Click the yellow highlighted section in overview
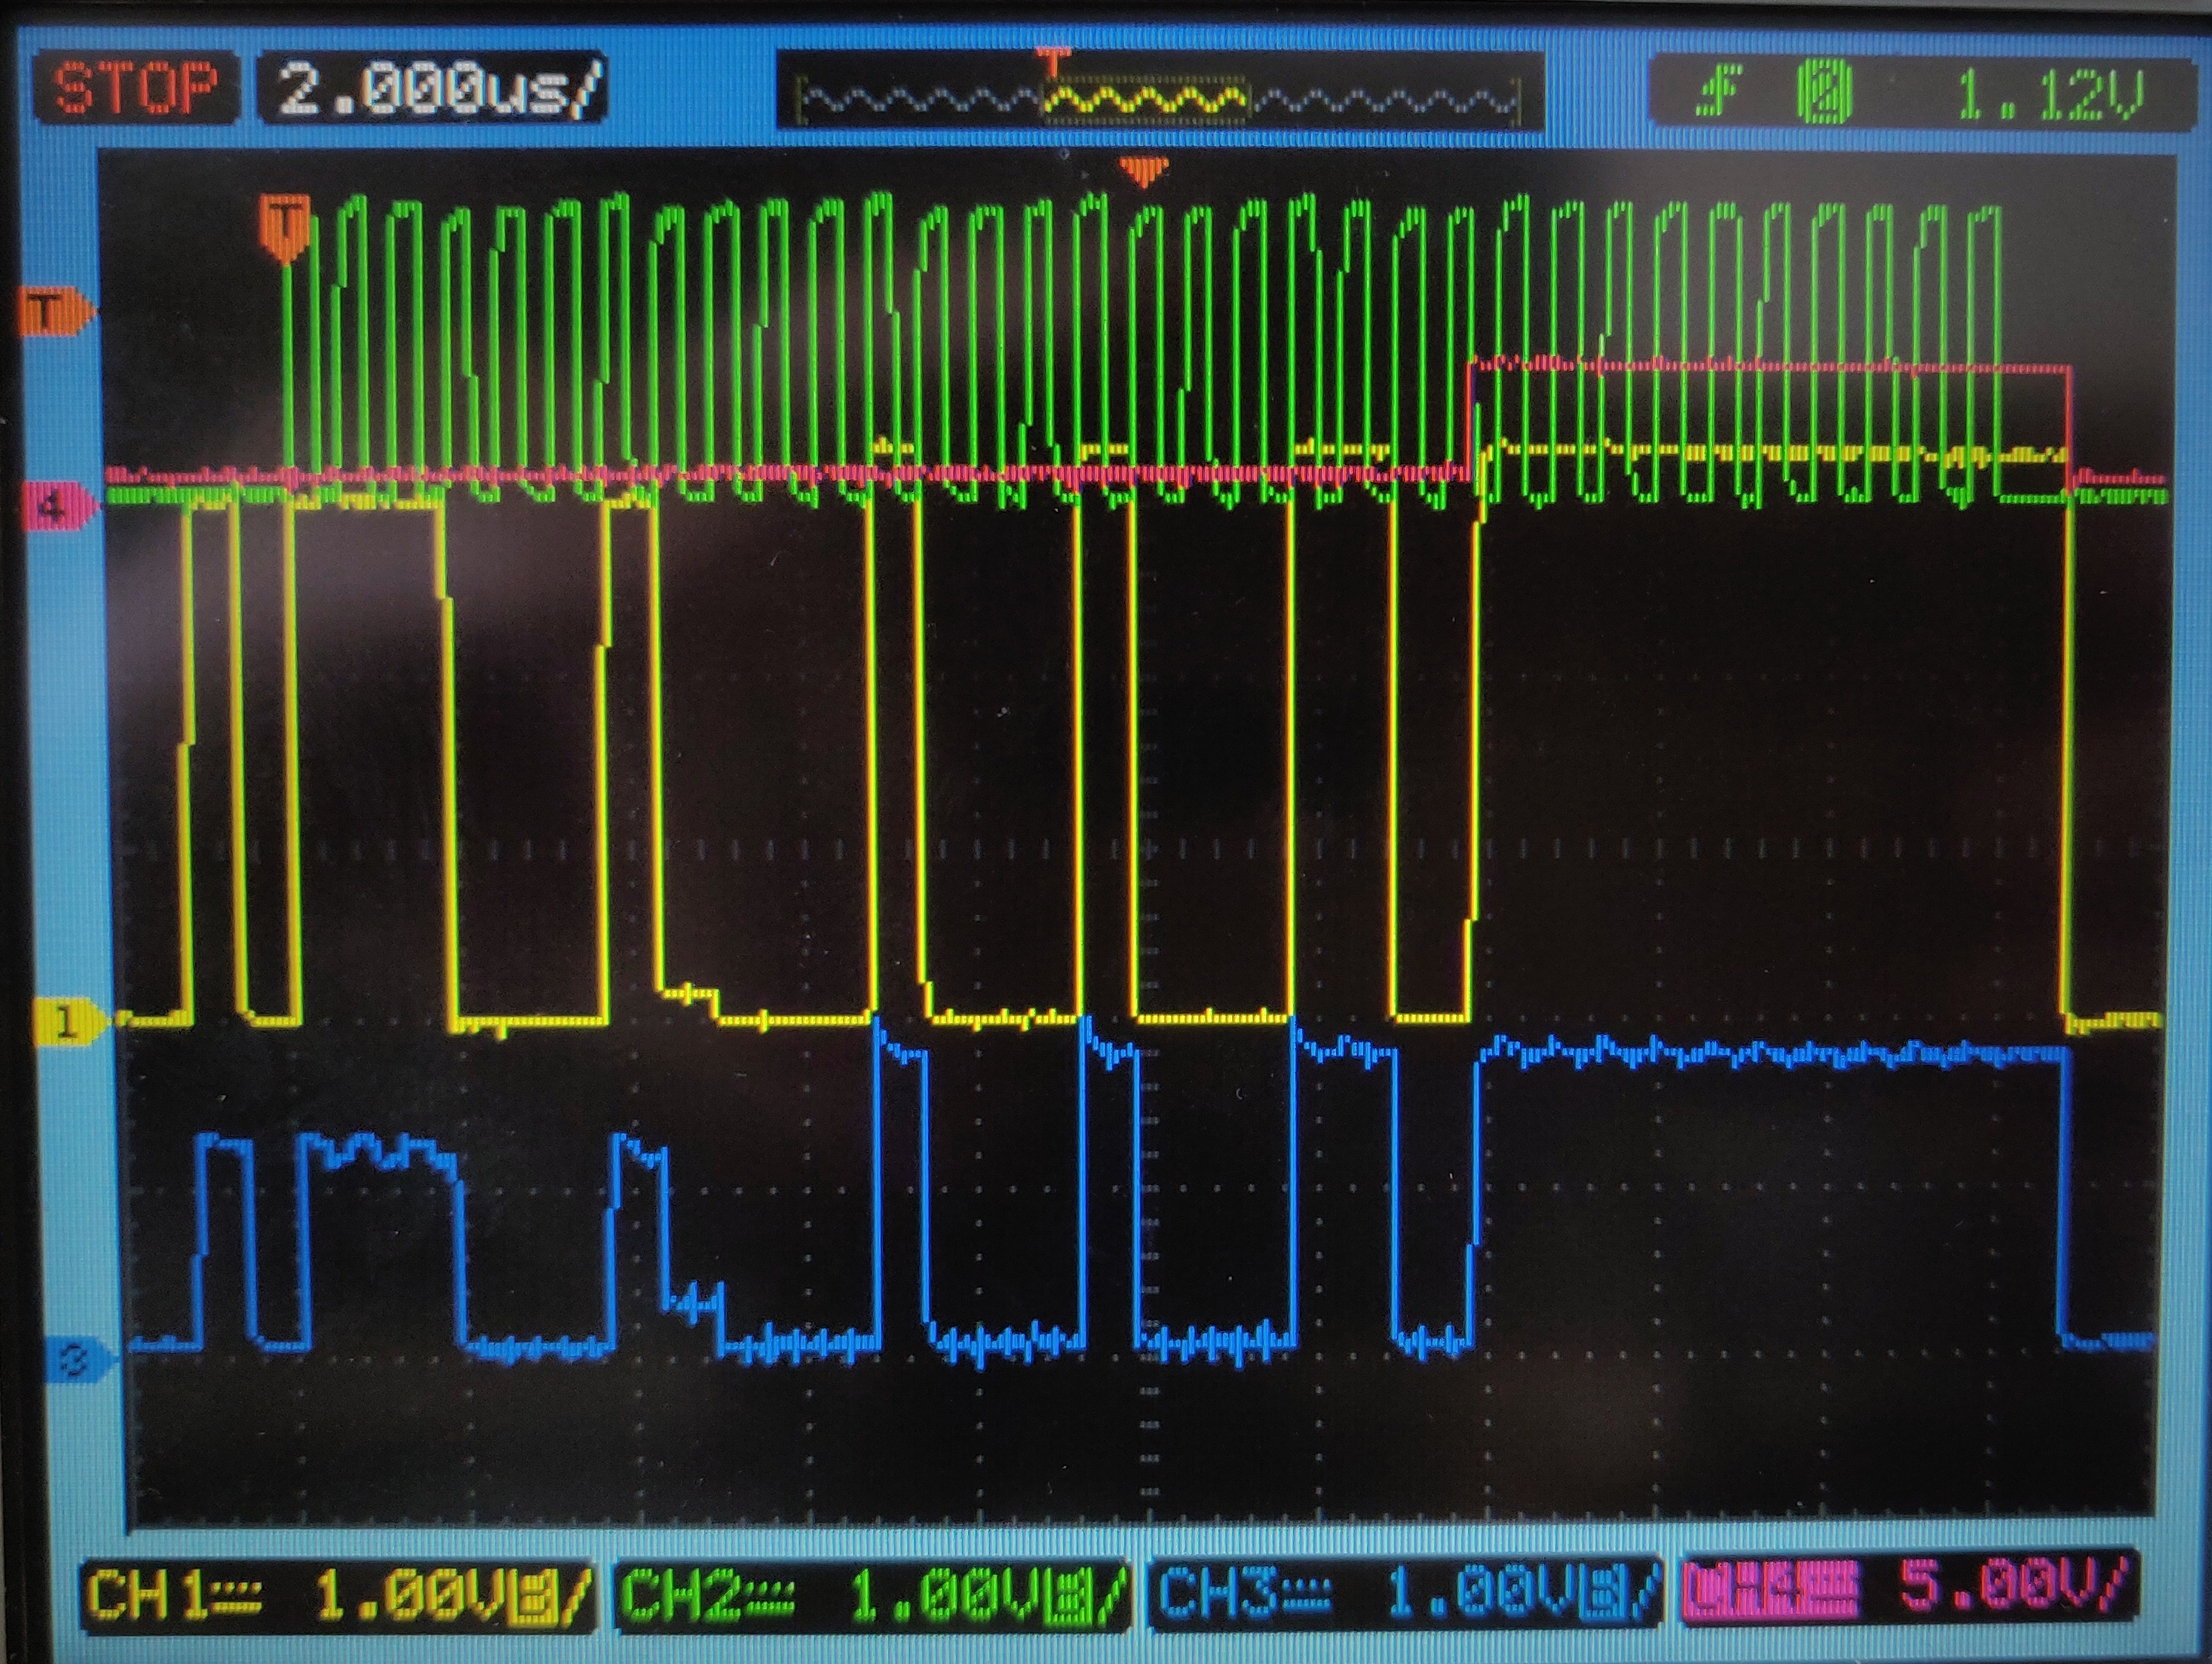 tap(1146, 100)
